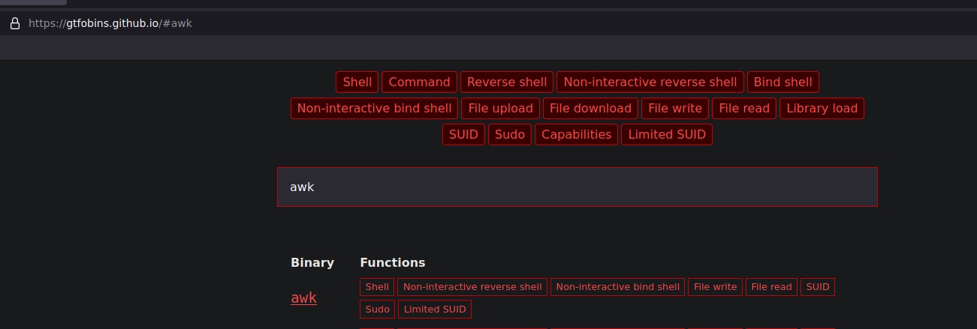Select the Command filter button
Viewport: 977px width, 329px height.
pyautogui.click(x=419, y=82)
